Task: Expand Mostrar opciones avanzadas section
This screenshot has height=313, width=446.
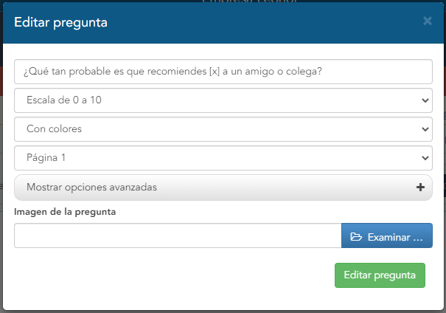Action: point(223,188)
